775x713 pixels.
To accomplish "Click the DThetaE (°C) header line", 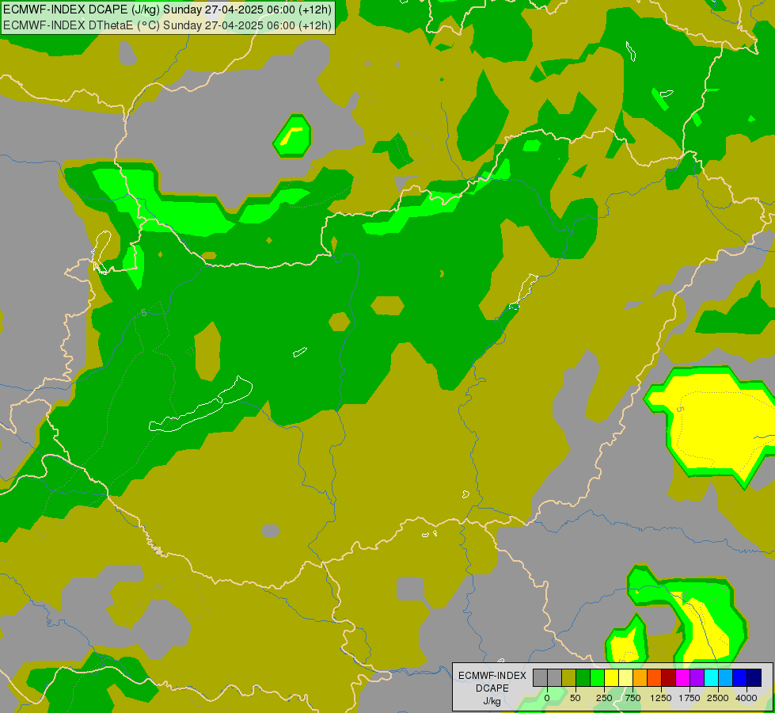I will click(x=167, y=25).
